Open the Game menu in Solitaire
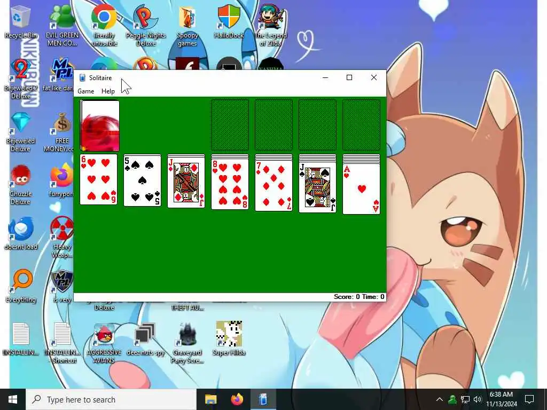This screenshot has height=410, width=547. (86, 91)
